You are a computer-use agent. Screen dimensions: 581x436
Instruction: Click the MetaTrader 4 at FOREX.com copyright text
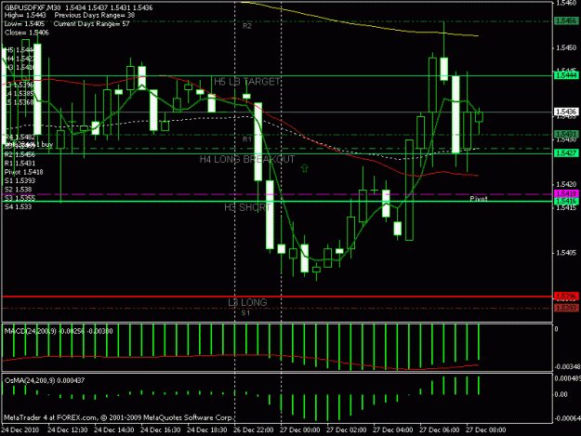coord(119,417)
